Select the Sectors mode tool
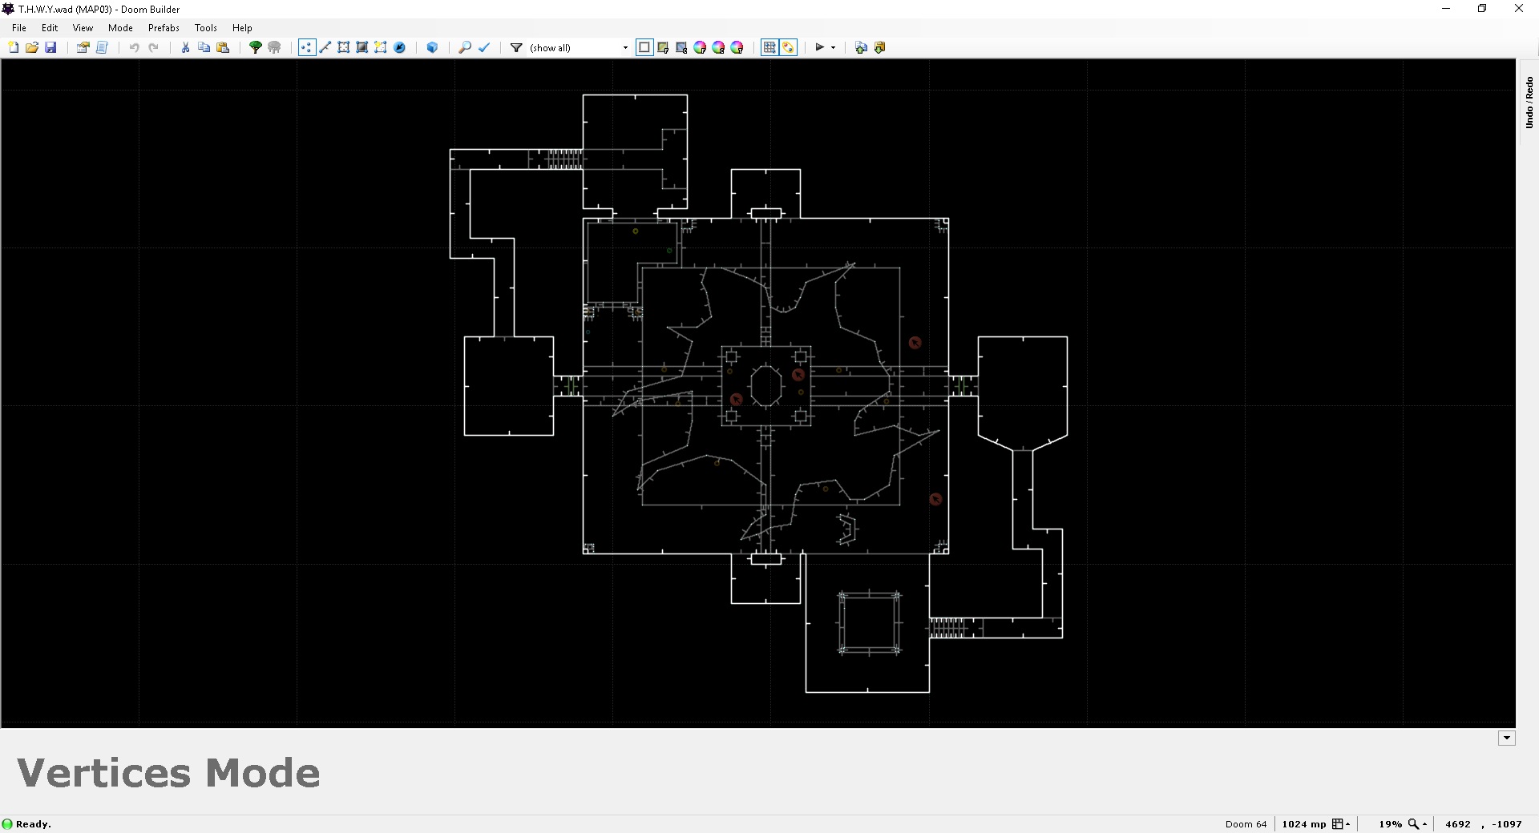The image size is (1539, 833). pos(344,47)
